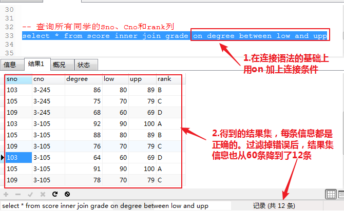
Task: Sort by the cno column header
Action: pos(48,79)
